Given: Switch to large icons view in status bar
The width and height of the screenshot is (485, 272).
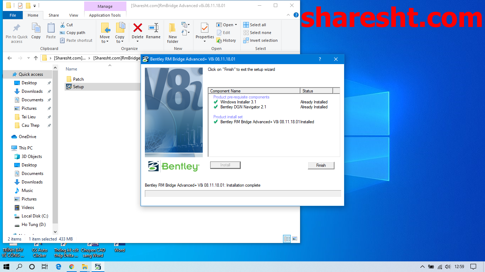Looking at the screenshot, I should [294, 239].
